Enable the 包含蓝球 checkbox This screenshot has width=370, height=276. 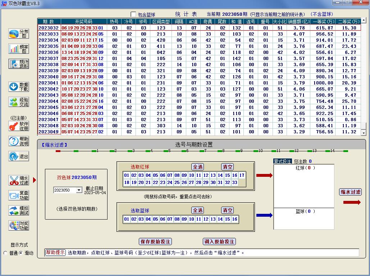click(x=133, y=14)
